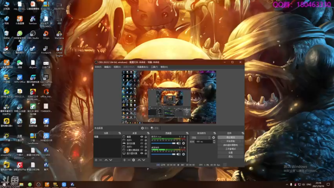The height and width of the screenshot is (188, 334).
Task: Open the Steam desktop shortcut
Action: point(33,50)
